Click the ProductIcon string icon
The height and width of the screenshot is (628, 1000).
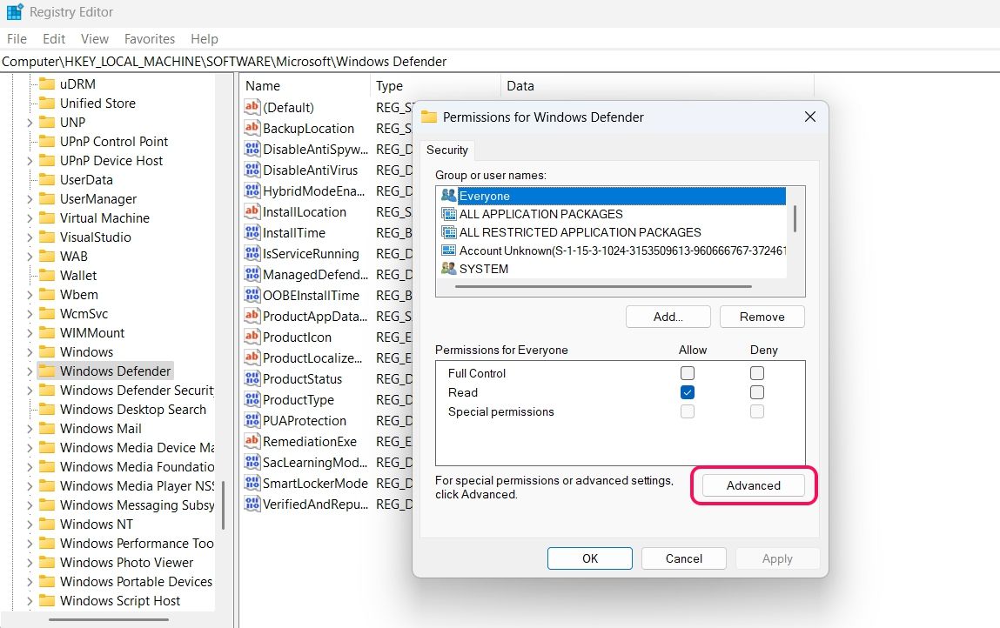252,337
